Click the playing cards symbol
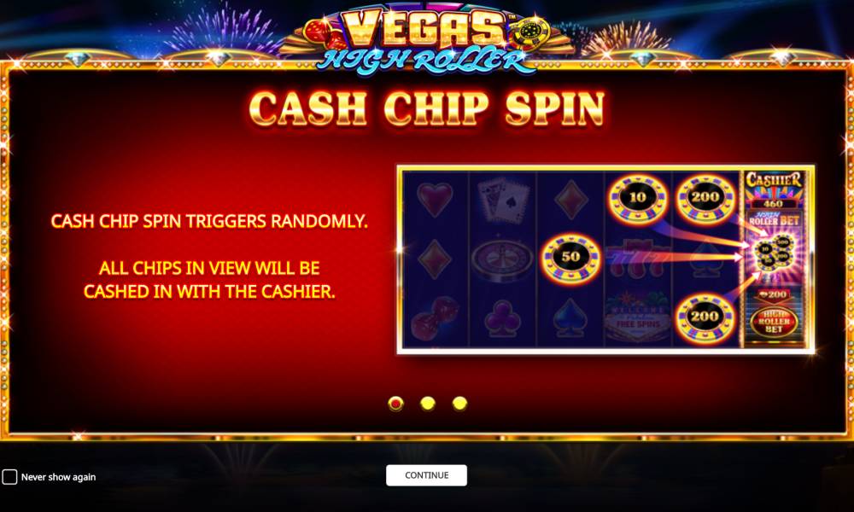 [x=503, y=199]
